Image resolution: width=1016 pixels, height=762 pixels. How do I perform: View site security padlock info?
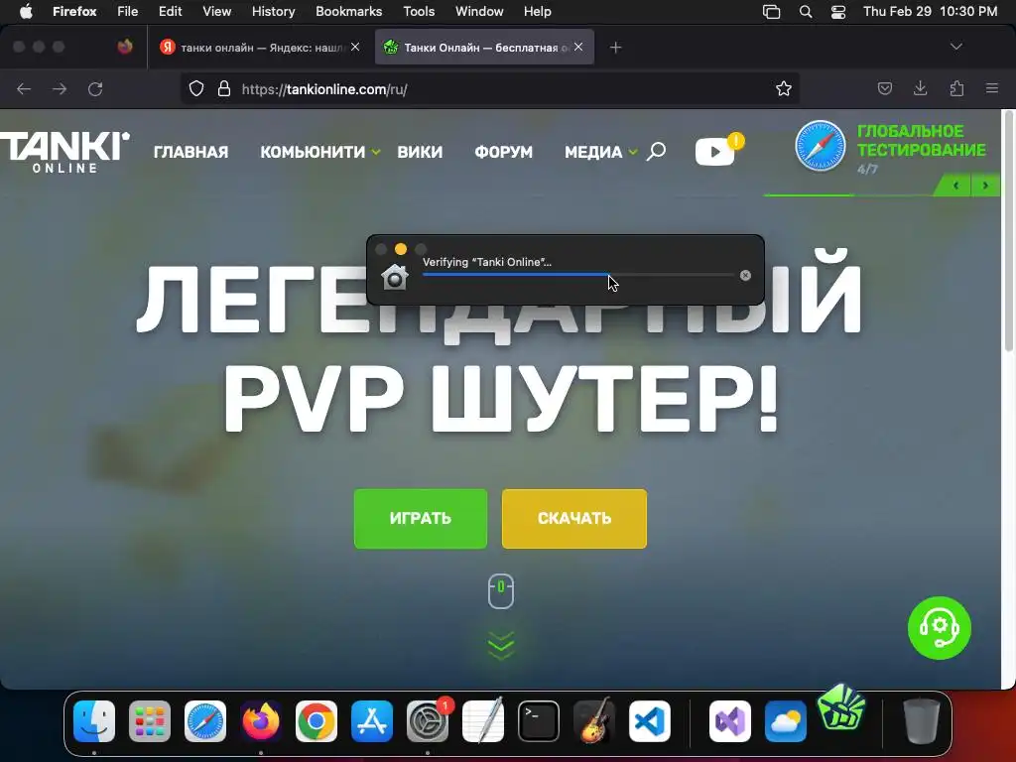pyautogui.click(x=224, y=88)
